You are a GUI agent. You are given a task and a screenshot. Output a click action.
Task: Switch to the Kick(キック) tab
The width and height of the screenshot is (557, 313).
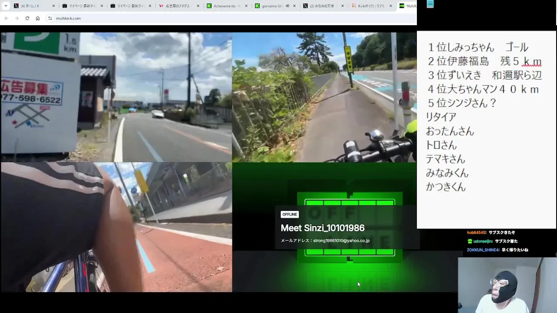coord(370,6)
